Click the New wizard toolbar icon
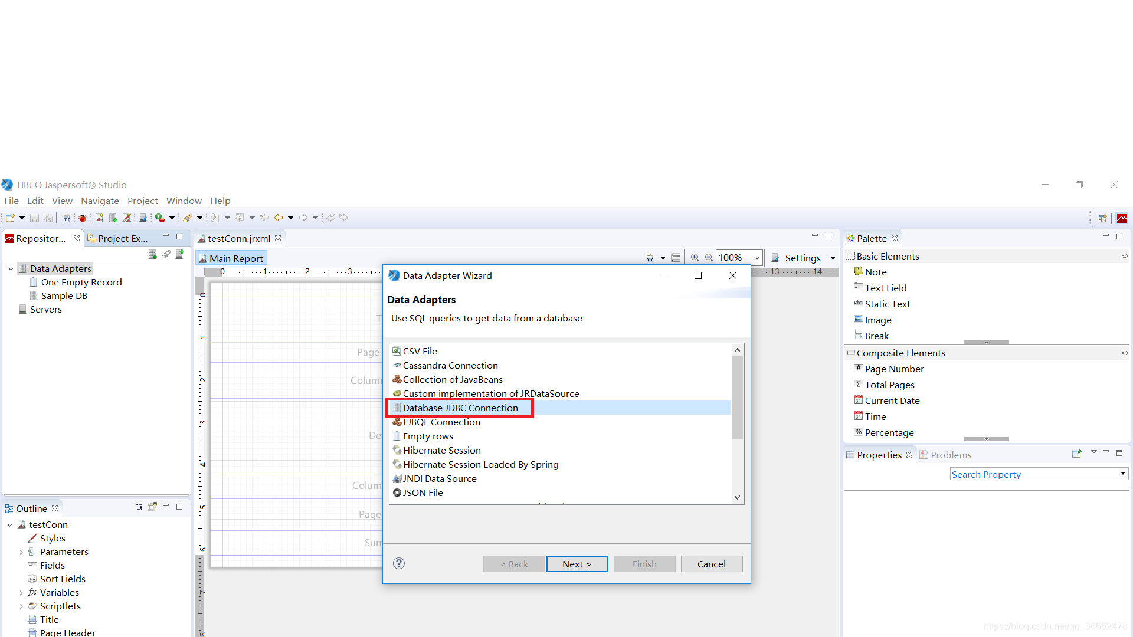 10,218
